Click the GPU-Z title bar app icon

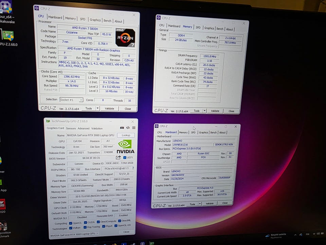48,121
